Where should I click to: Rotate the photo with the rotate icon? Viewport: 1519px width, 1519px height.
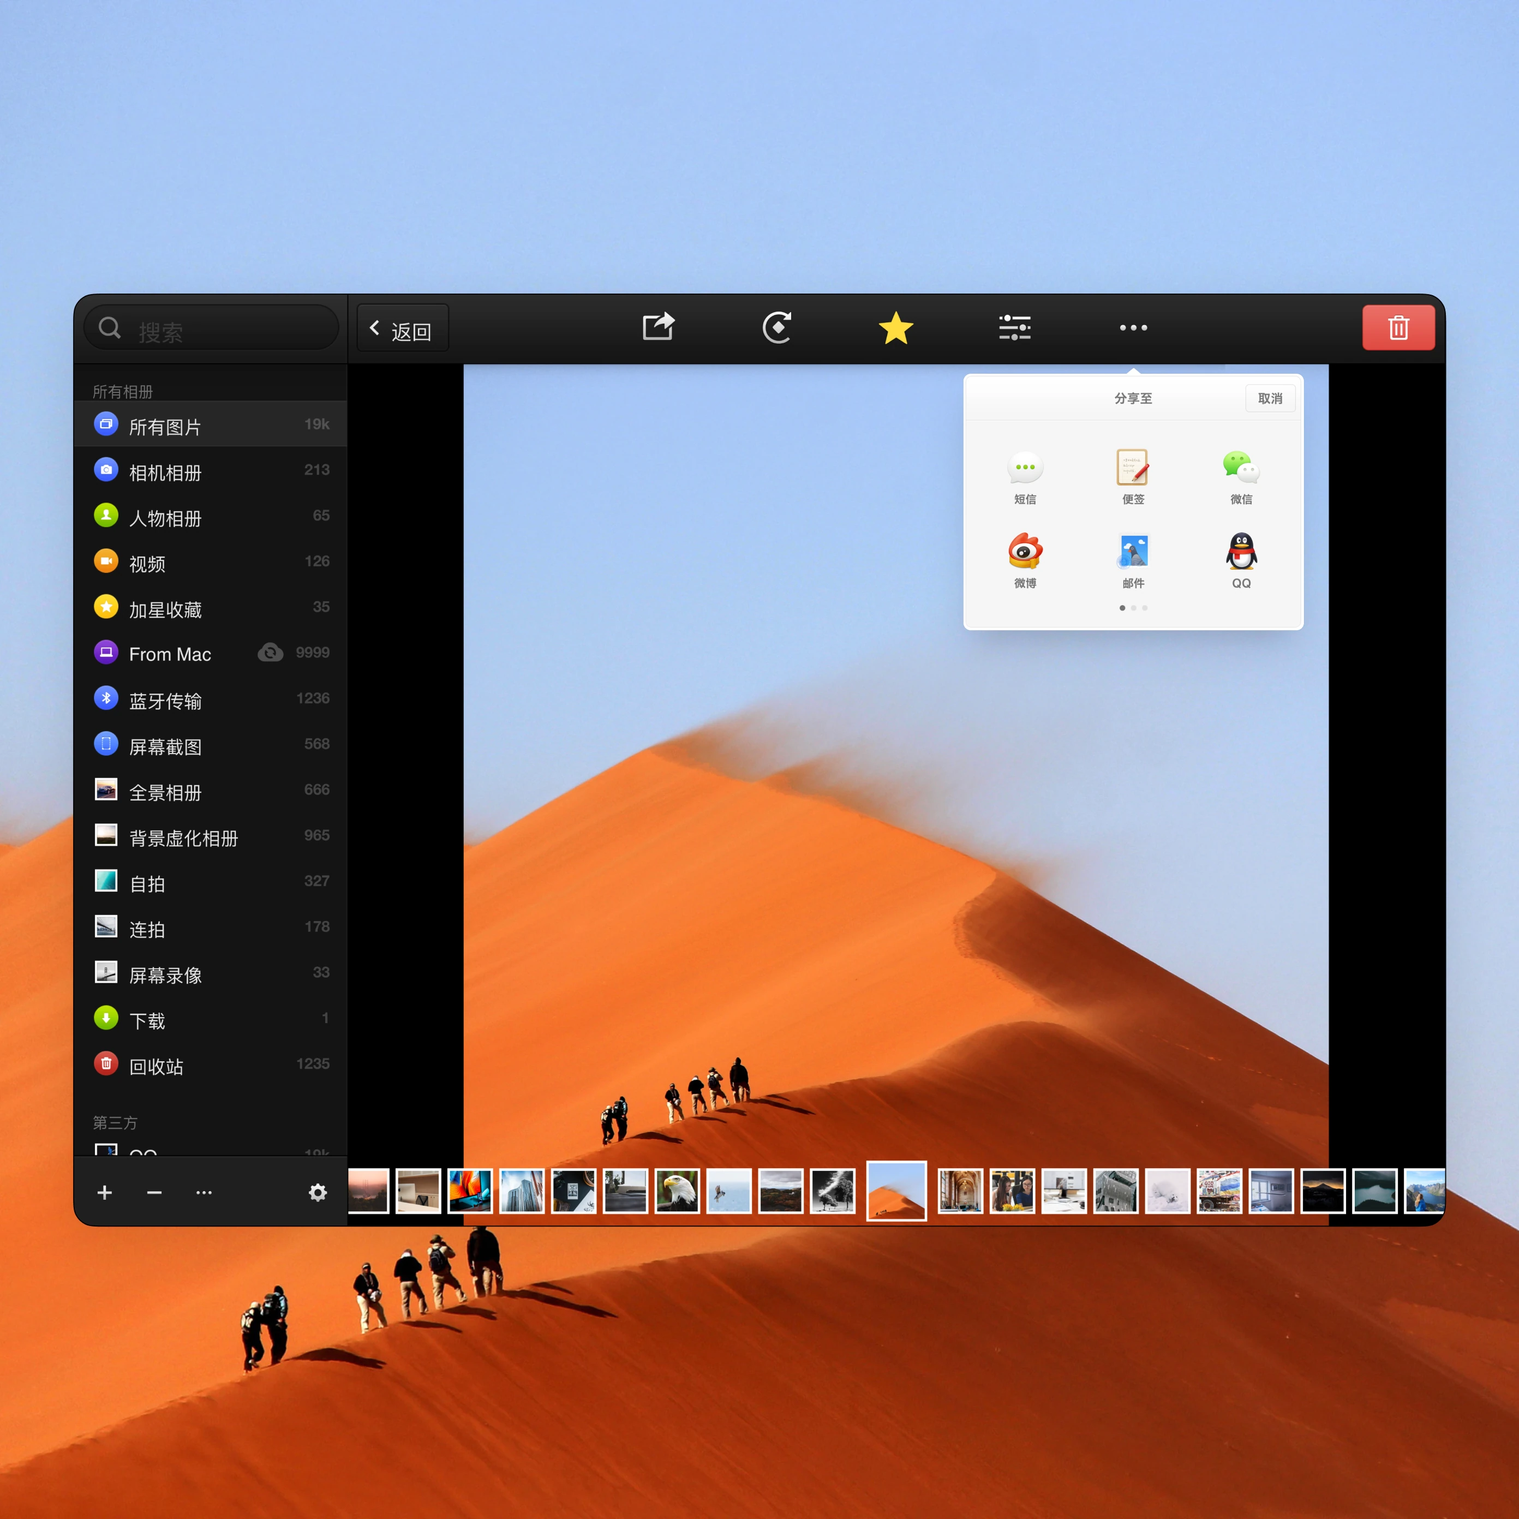point(777,327)
